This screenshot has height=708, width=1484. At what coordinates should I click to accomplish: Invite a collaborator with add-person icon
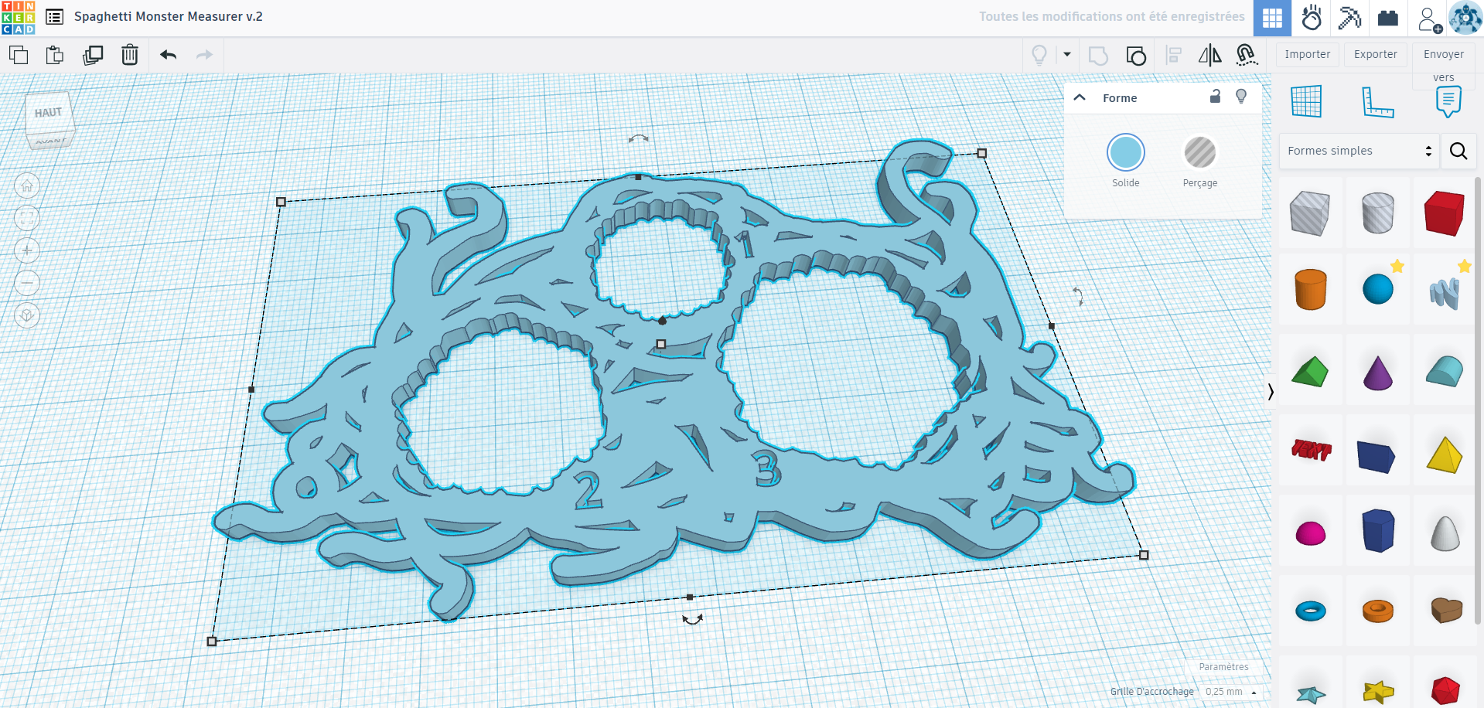coord(1429,19)
